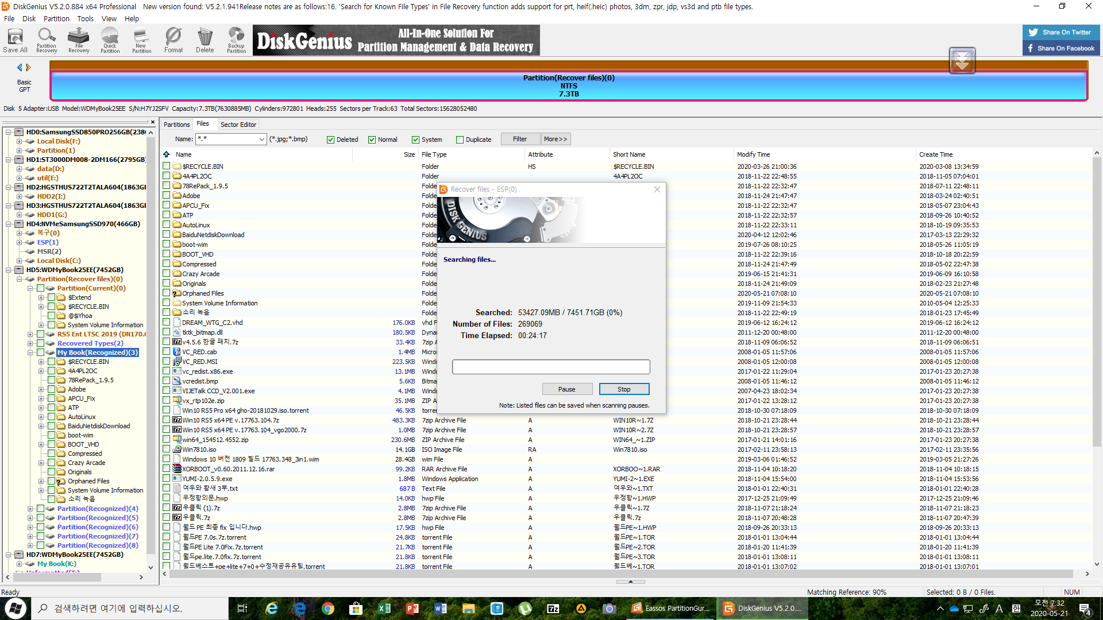Click the Filter button
The height and width of the screenshot is (620, 1103).
pyautogui.click(x=520, y=139)
